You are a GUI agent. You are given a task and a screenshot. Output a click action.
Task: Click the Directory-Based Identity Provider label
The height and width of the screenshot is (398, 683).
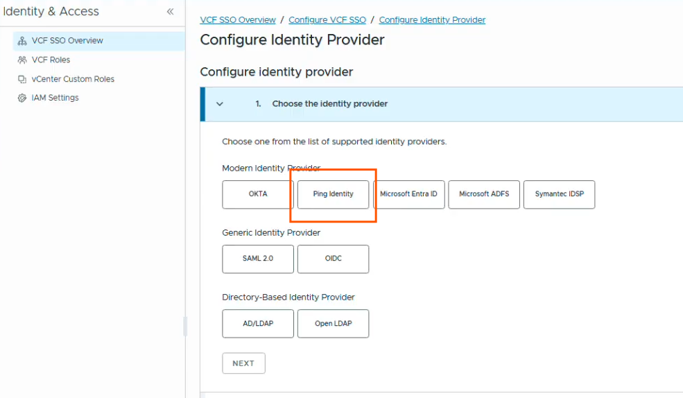pyautogui.click(x=288, y=297)
